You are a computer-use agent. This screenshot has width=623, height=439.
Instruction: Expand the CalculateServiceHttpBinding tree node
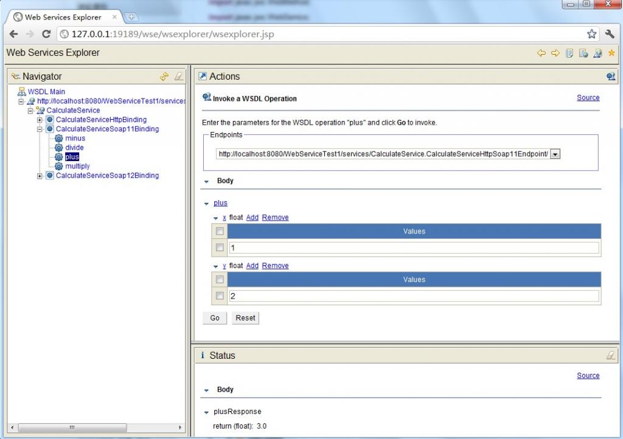coord(40,119)
